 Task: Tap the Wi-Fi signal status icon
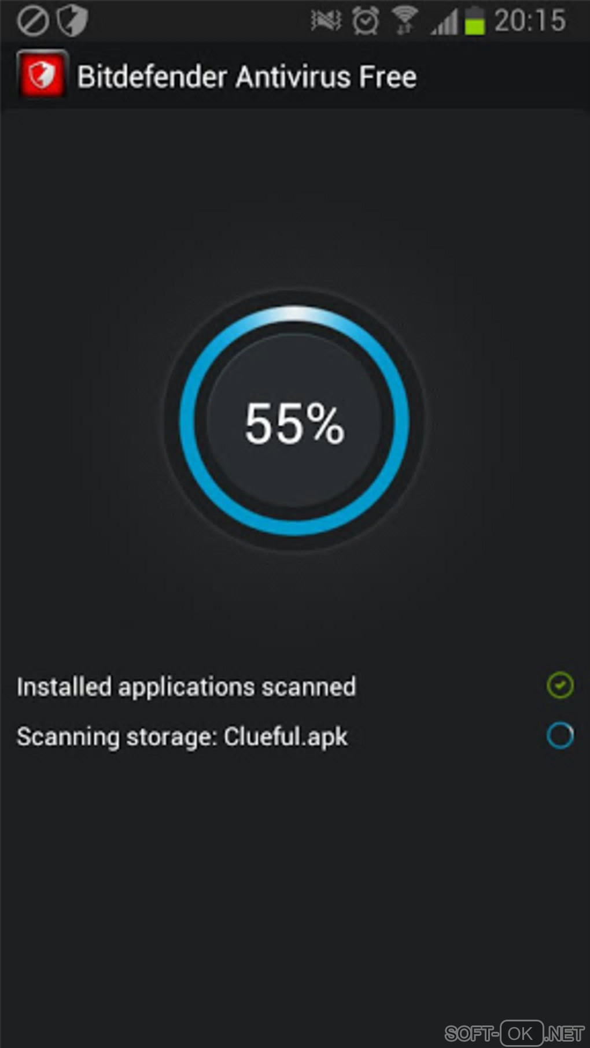(x=405, y=21)
